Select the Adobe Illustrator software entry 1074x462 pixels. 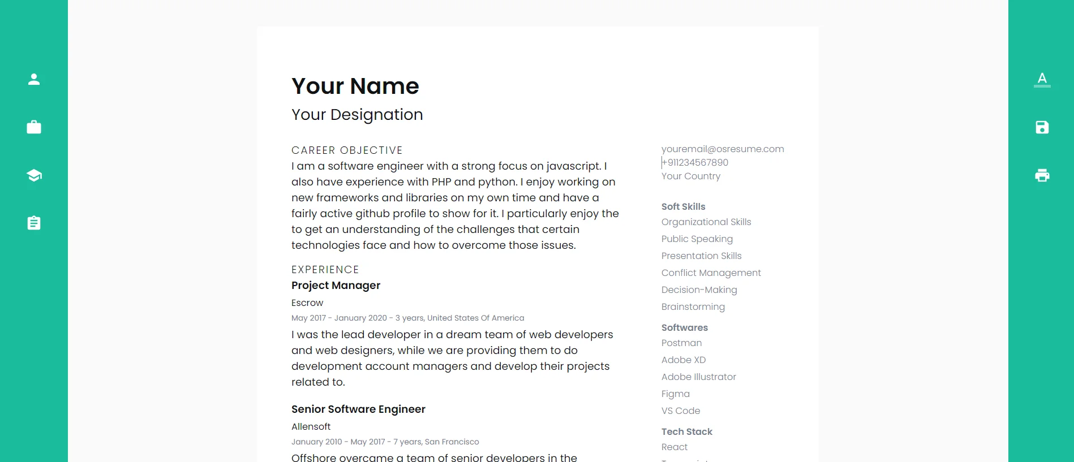coord(698,377)
